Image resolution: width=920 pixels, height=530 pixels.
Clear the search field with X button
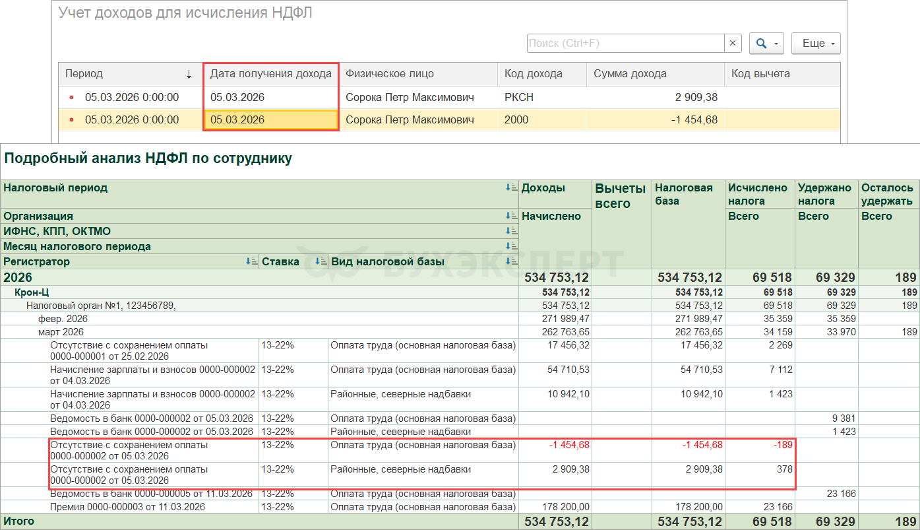(733, 44)
